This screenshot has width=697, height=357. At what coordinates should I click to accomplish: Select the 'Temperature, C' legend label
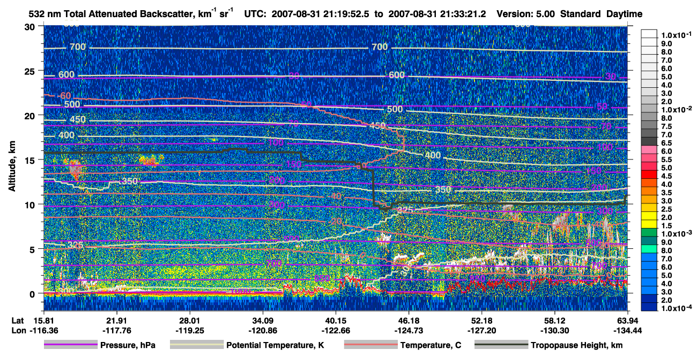[431, 345]
